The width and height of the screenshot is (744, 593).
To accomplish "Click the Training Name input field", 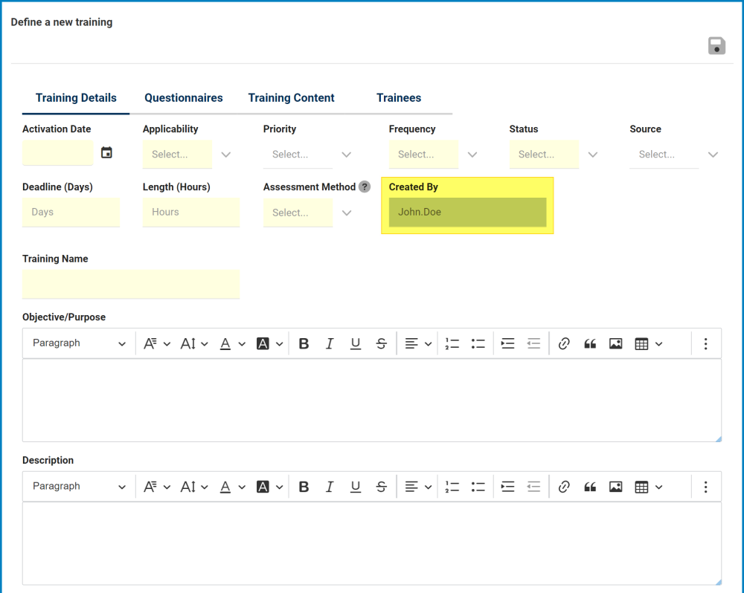I will click(131, 284).
